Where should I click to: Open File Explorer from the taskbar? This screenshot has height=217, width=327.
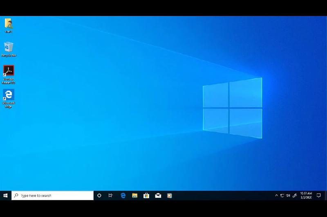pos(135,195)
